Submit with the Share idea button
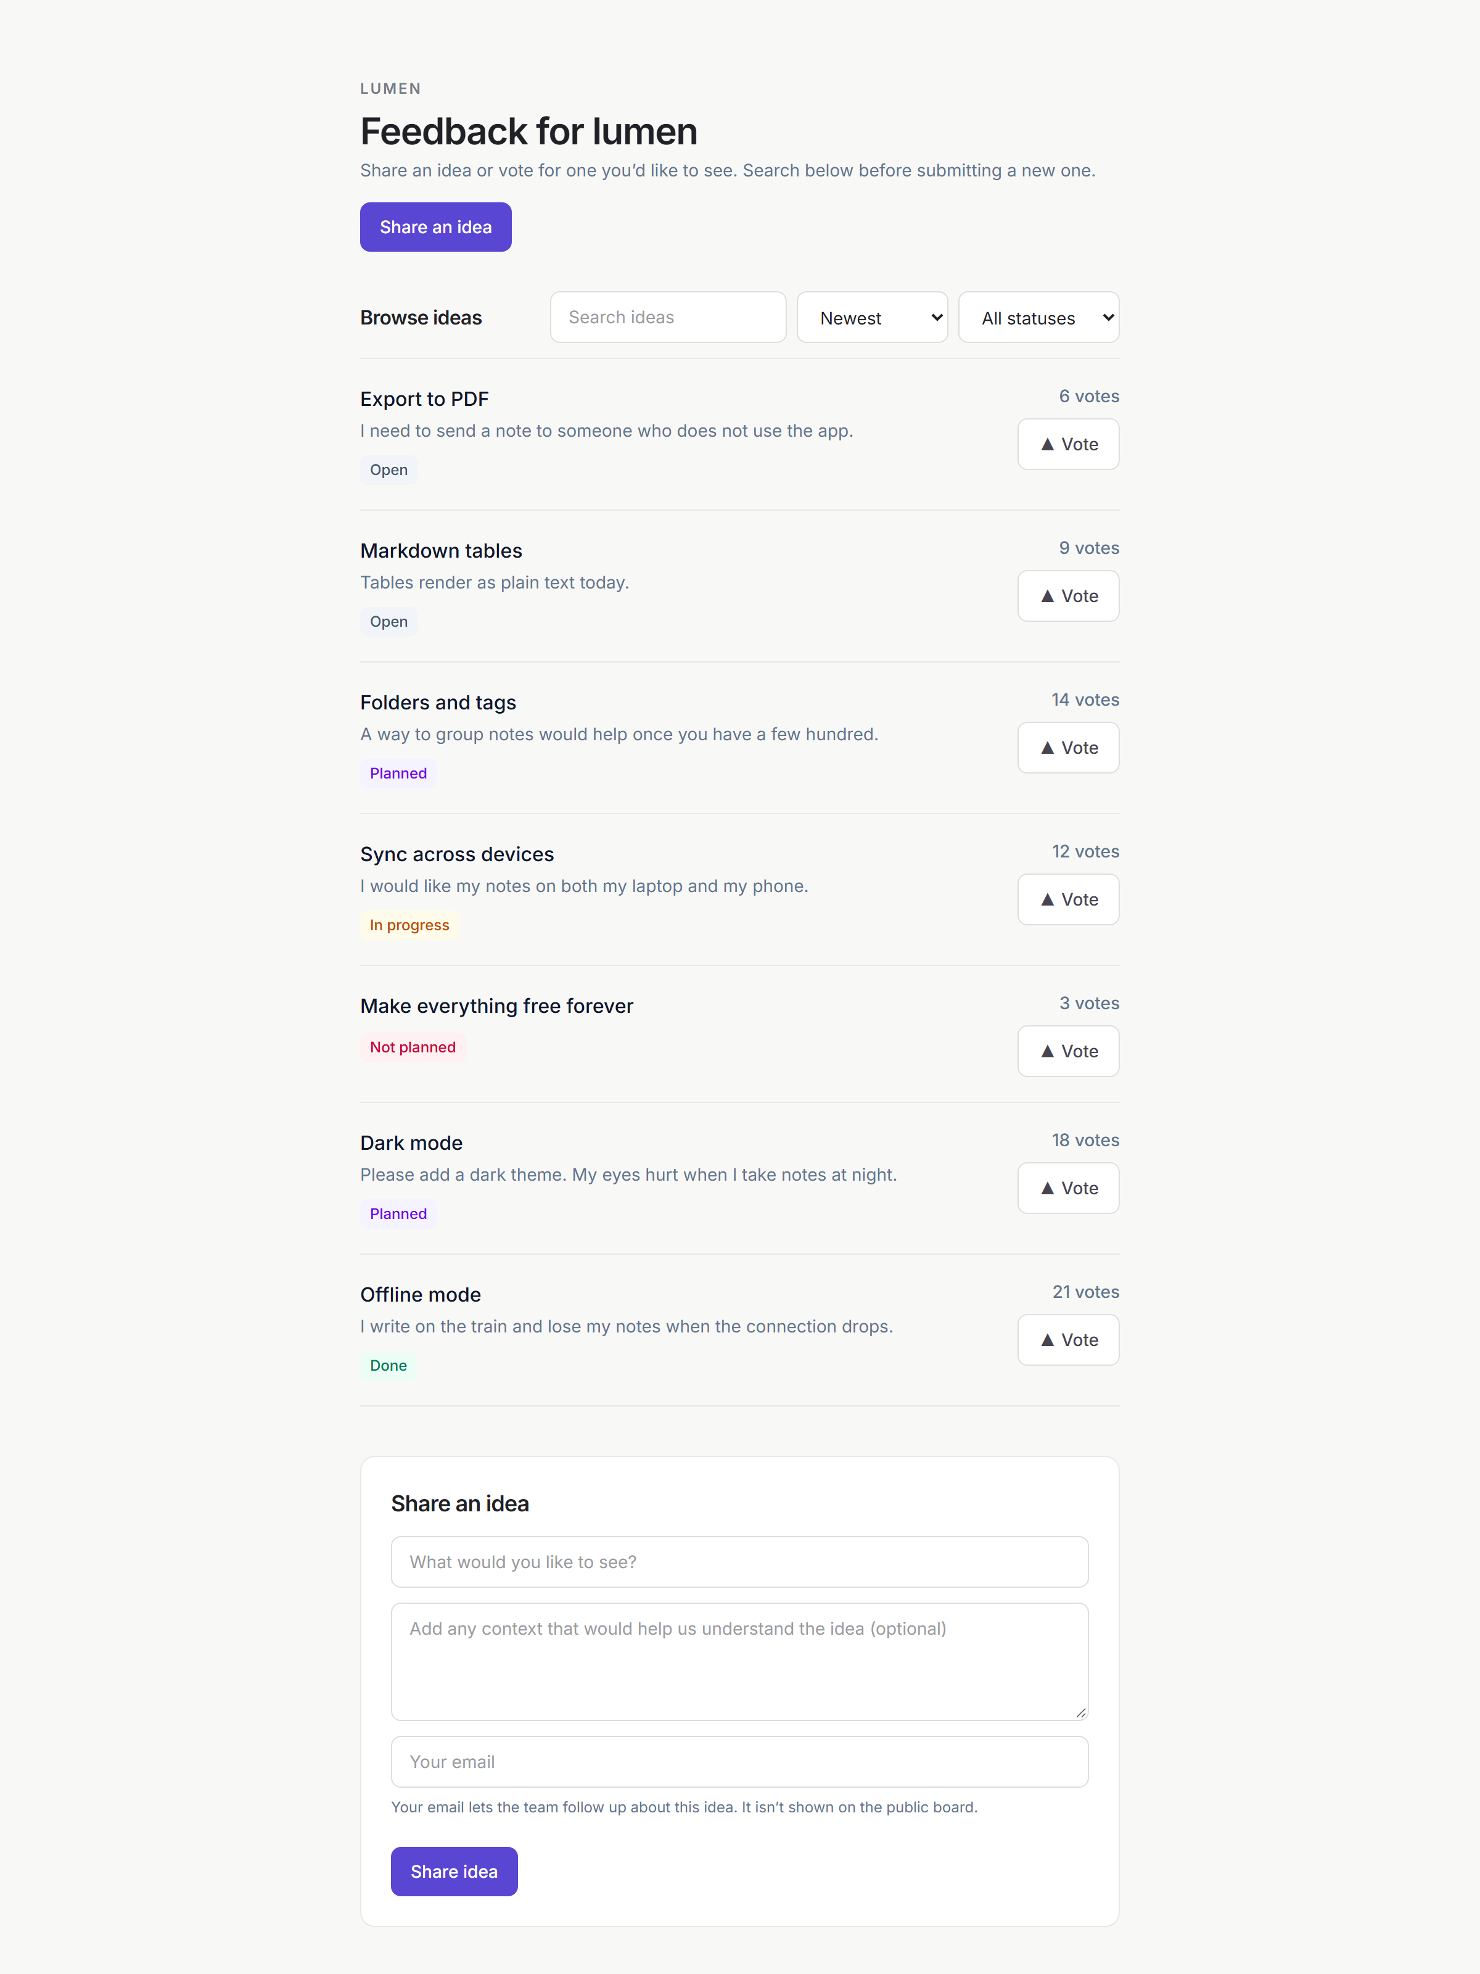The height and width of the screenshot is (1974, 1480). pyautogui.click(x=454, y=1872)
